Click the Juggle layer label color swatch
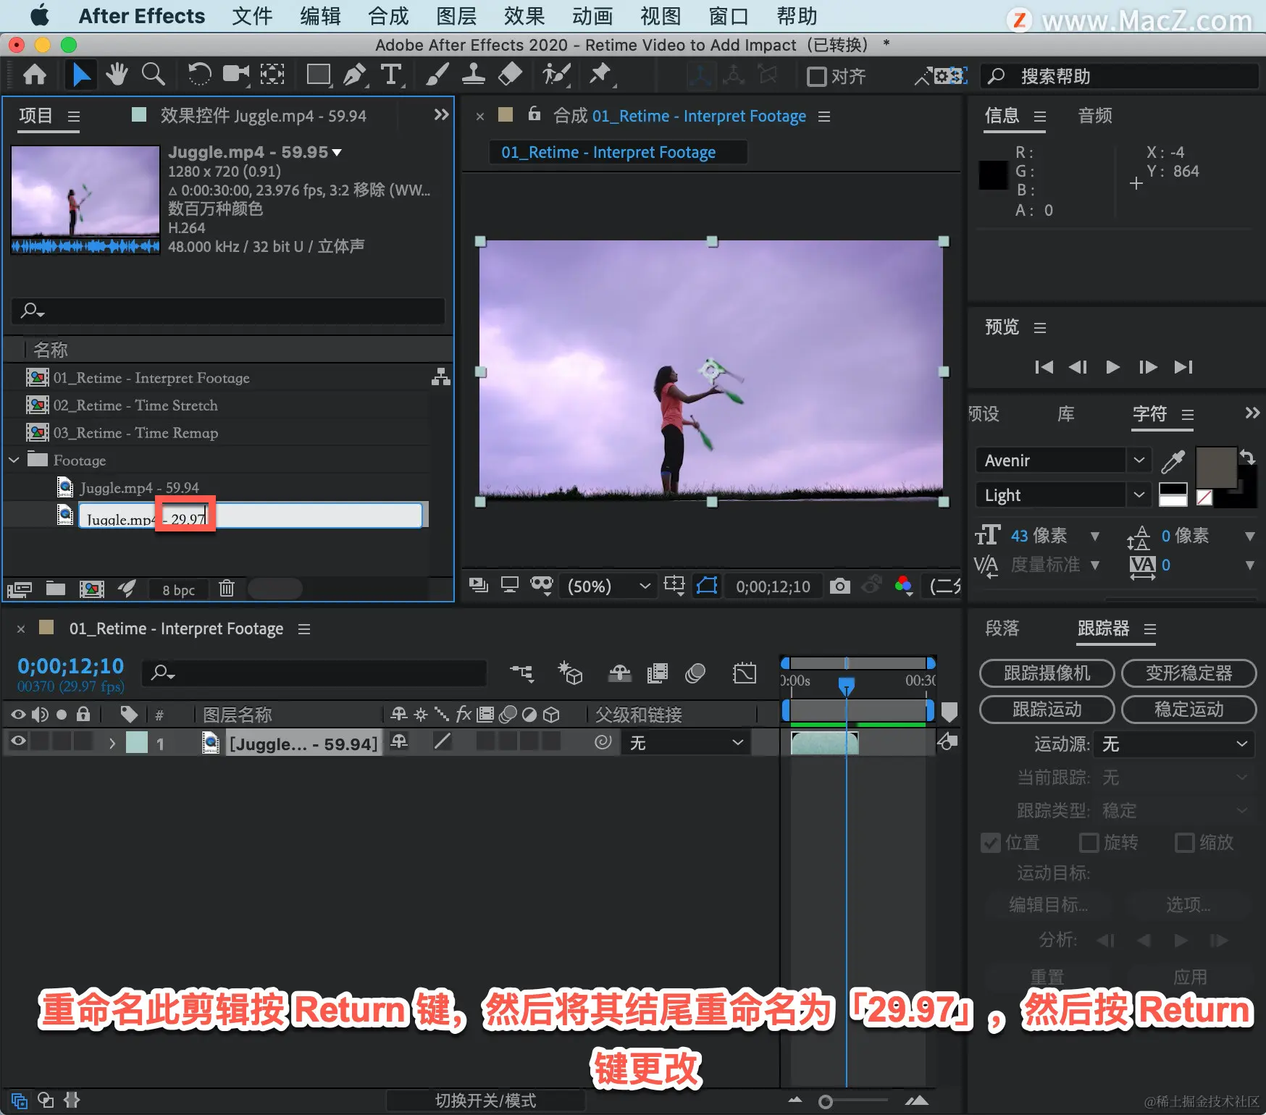The height and width of the screenshot is (1115, 1266). (137, 743)
